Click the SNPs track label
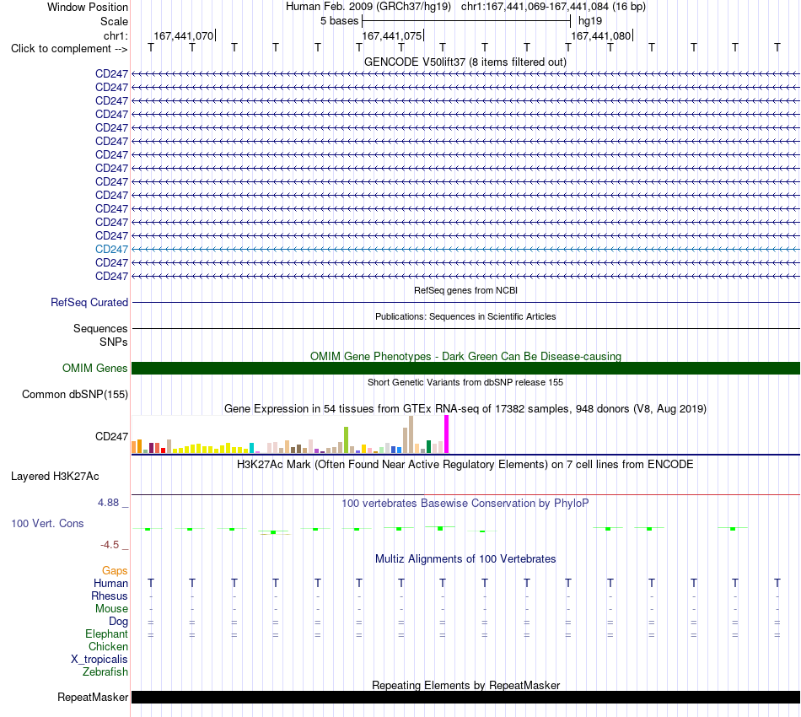Screen dimensions: 801x717 (x=114, y=342)
